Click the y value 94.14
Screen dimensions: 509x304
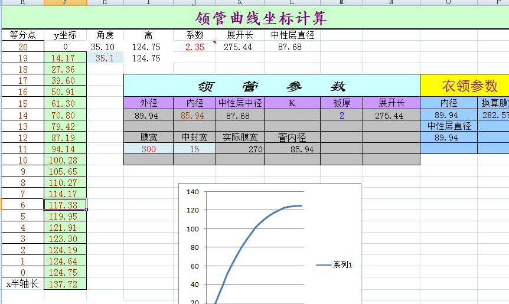(65, 149)
